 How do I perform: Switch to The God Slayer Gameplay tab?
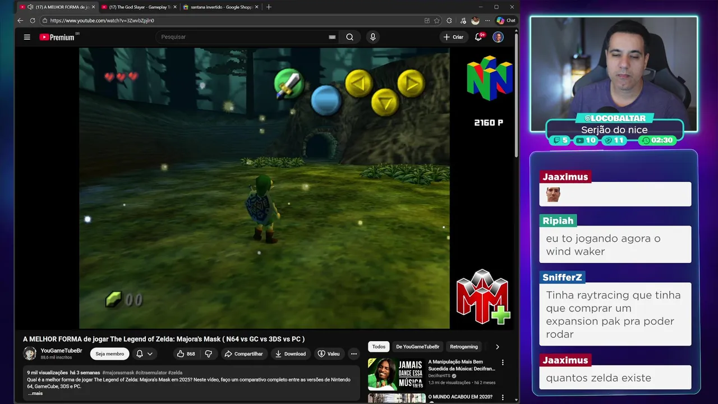[x=139, y=7]
